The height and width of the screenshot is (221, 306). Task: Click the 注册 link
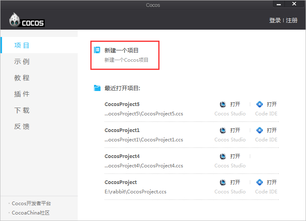click(292, 20)
